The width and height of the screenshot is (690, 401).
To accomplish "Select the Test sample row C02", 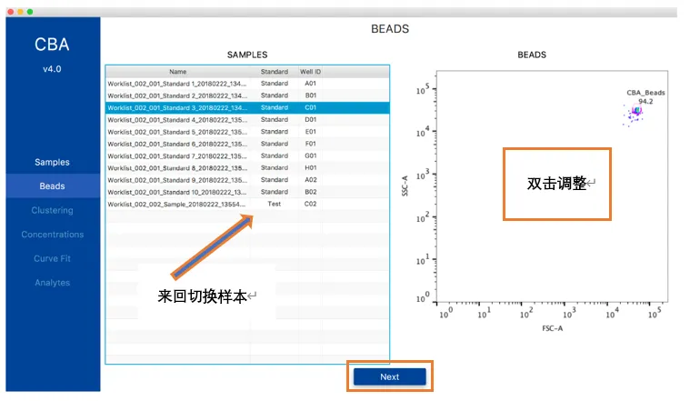I will pyautogui.click(x=177, y=205).
